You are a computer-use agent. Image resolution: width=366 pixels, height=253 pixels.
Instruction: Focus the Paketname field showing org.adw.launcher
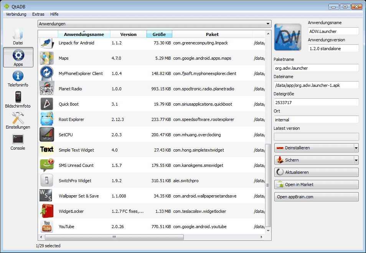(316, 68)
